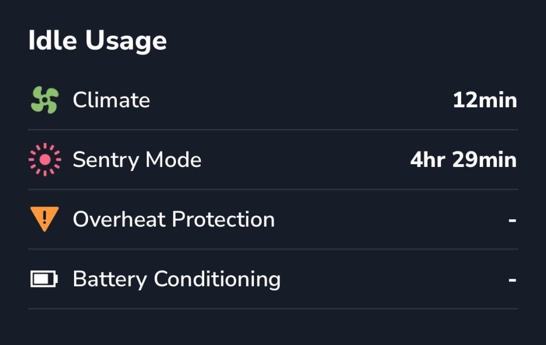This screenshot has height=345, width=546.
Task: Click the word "Conditioning" in the list
Action: click(x=217, y=279)
